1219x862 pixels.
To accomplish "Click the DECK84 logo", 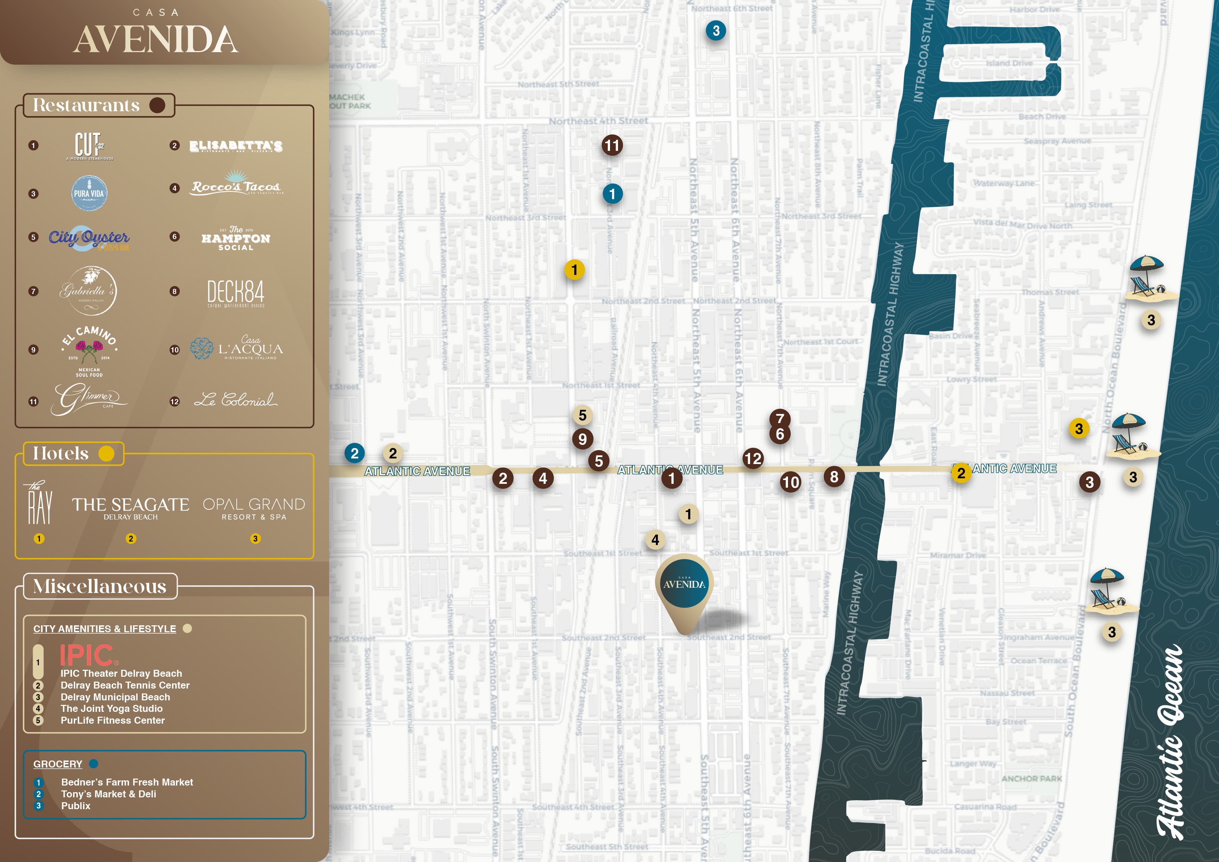I will [236, 293].
